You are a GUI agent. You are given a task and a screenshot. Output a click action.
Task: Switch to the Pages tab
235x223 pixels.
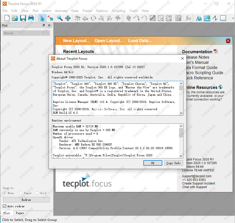(20, 213)
